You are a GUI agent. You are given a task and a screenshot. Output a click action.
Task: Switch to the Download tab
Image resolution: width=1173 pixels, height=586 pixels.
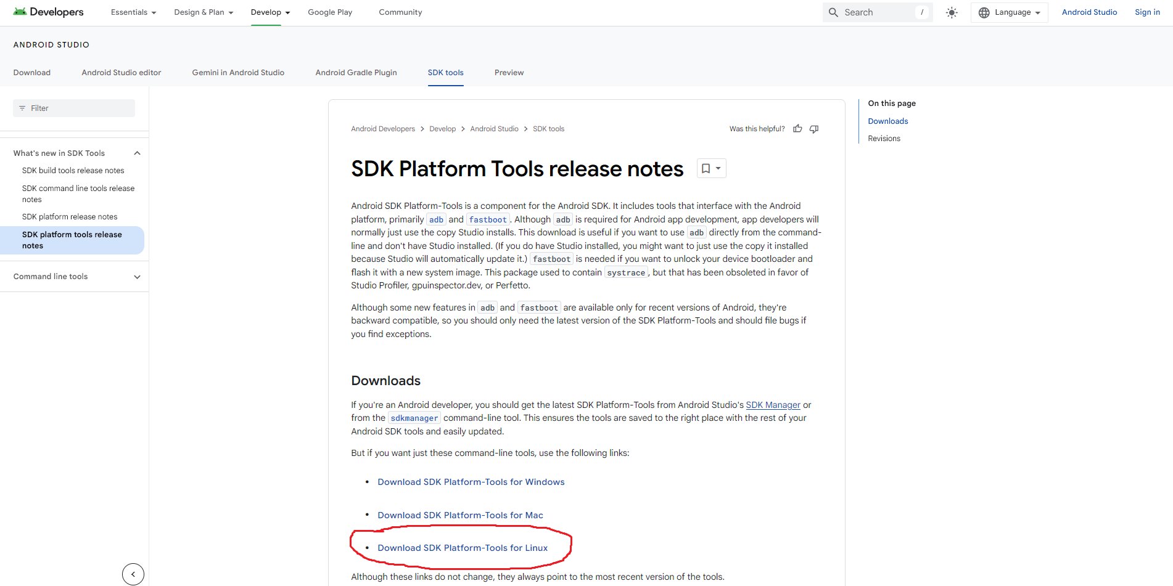(x=32, y=73)
